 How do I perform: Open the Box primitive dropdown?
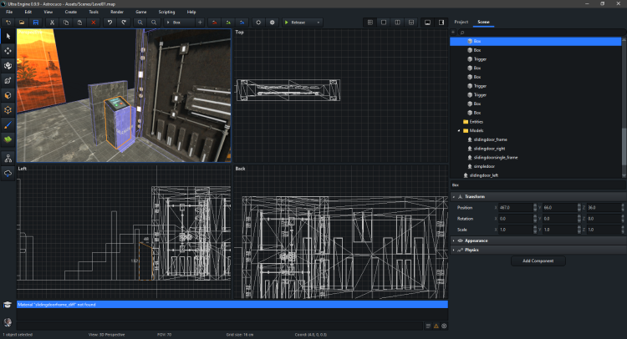tap(178, 22)
